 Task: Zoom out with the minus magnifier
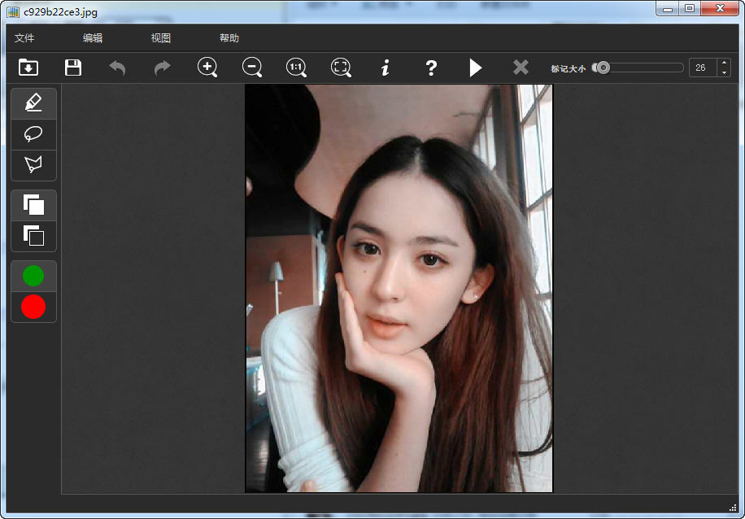252,68
